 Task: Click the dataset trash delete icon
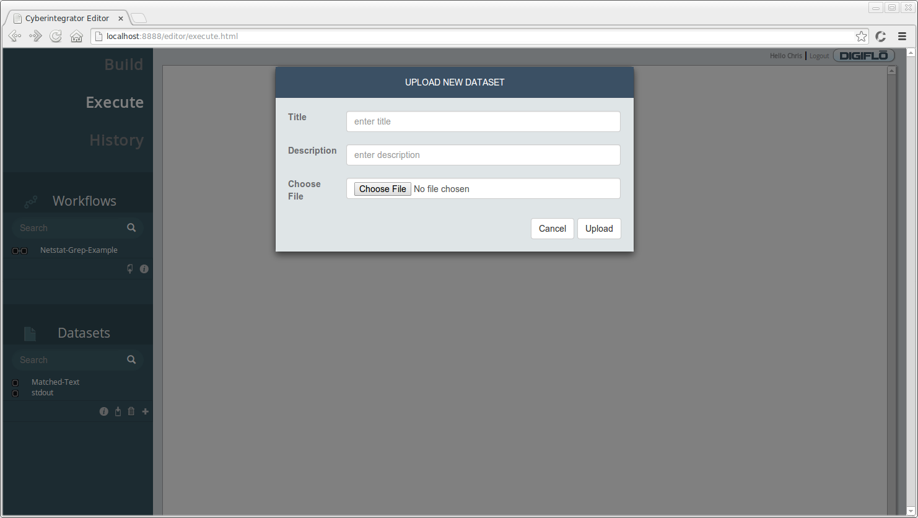[131, 411]
